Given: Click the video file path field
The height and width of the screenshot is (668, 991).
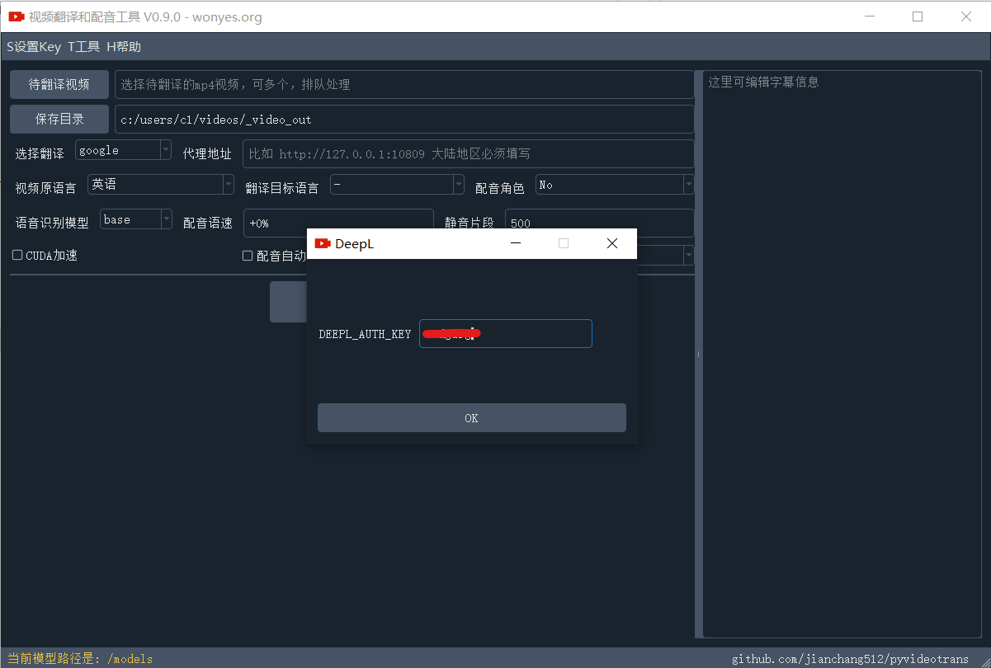Looking at the screenshot, I should (404, 84).
